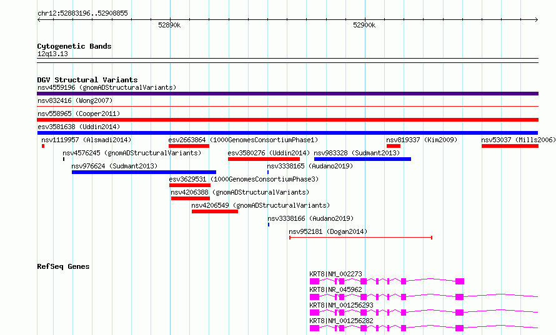The image size is (556, 335).
Task: Open nsv4206549 (gnomADStructuralVariants) label
Action: tap(261, 205)
